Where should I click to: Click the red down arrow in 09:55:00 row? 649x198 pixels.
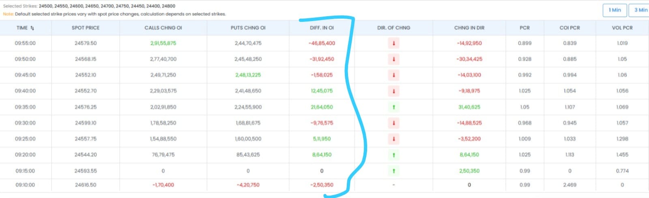tap(393, 43)
